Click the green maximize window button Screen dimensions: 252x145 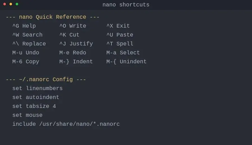17,4
